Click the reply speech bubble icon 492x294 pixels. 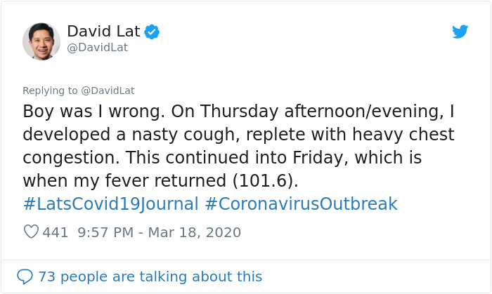click(x=25, y=276)
